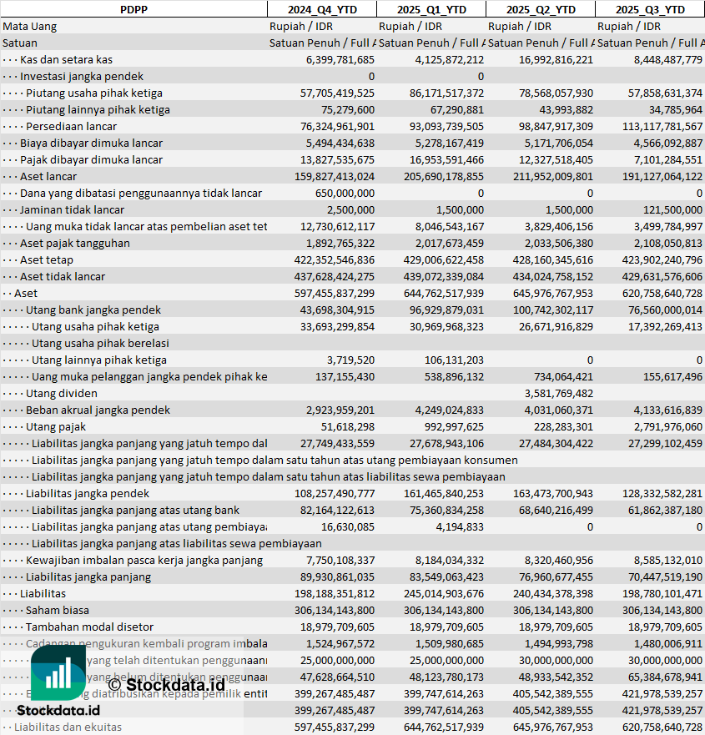Select the Aset tetap row label
The width and height of the screenshot is (705, 735).
pyautogui.click(x=47, y=259)
